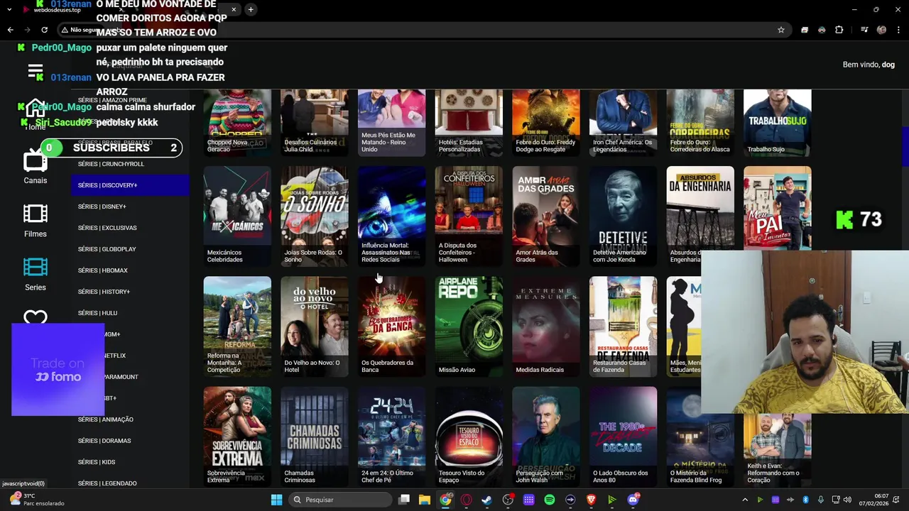This screenshot has width=909, height=511.
Task: Open O Lado Obscuro dos Anos 80
Action: coord(623,436)
